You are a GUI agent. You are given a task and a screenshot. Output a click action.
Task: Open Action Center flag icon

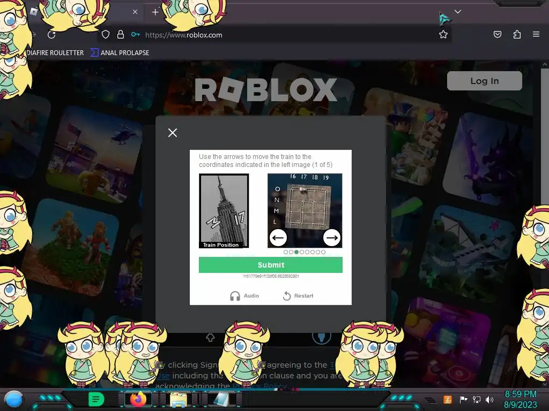tap(463, 399)
